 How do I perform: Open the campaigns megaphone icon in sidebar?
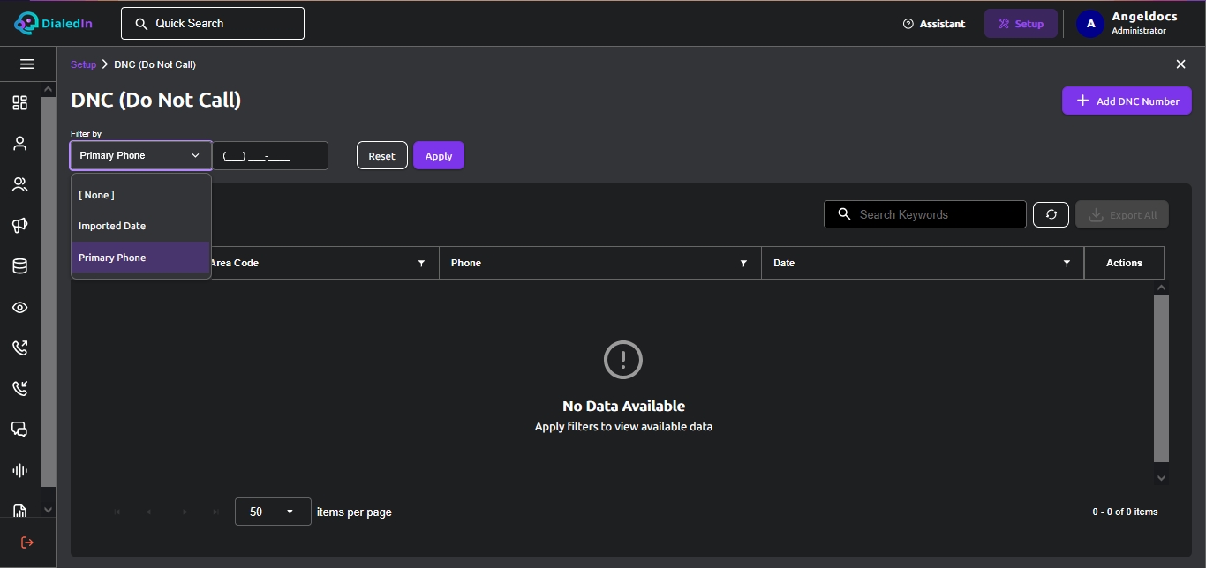[19, 226]
